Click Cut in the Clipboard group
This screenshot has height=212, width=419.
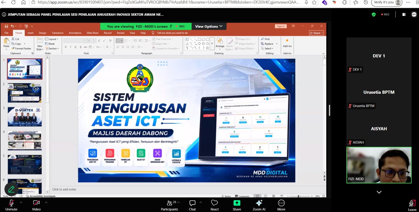pyautogui.click(x=15, y=39)
